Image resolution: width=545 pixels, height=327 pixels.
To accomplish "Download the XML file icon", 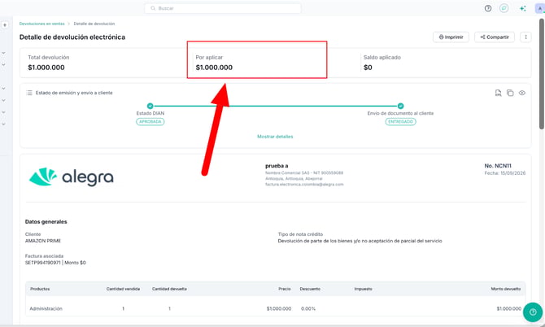I will [498, 93].
